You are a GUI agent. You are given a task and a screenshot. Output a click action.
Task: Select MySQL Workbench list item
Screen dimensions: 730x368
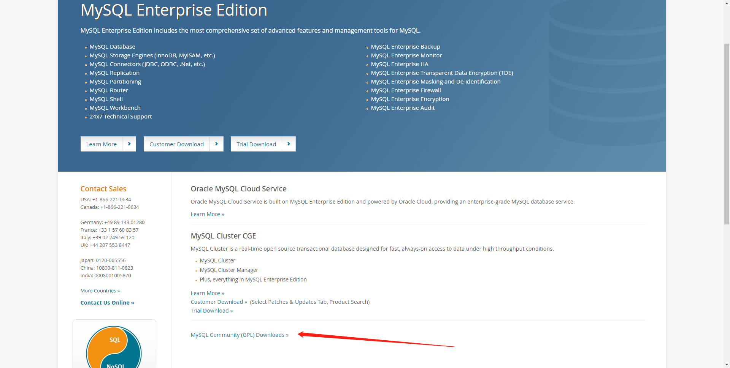115,108
